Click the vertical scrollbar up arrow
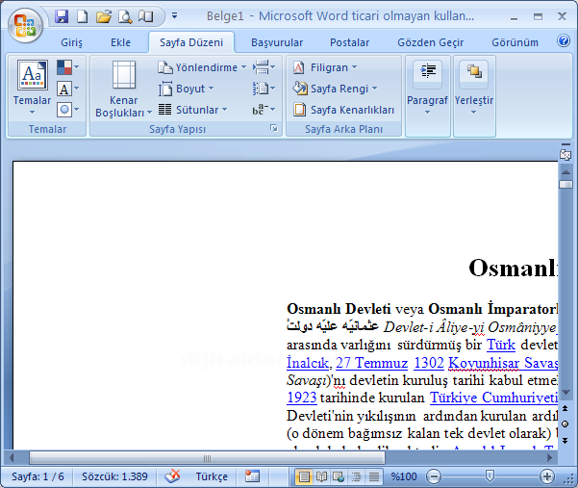 (565, 172)
